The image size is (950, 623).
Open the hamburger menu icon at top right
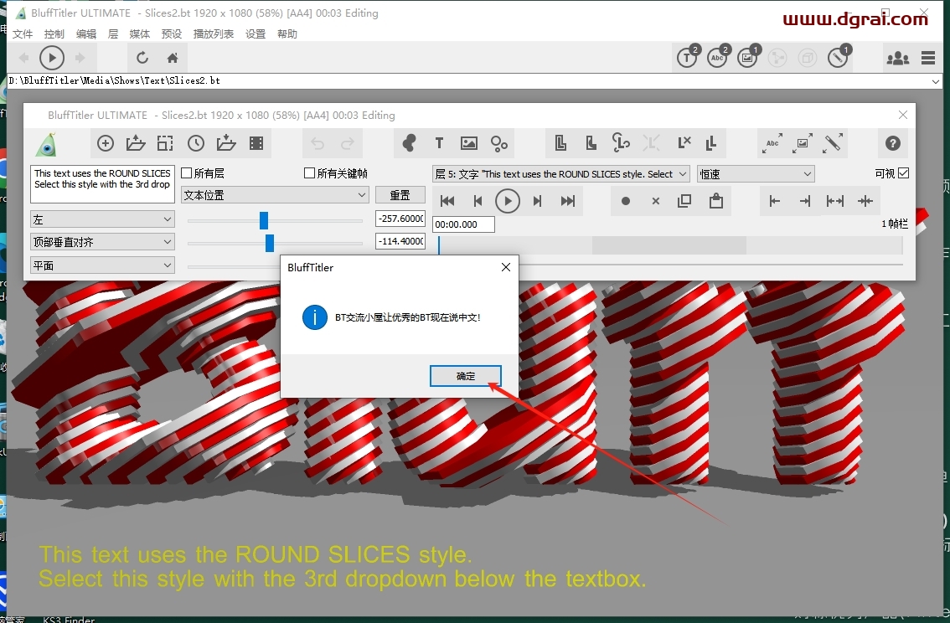928,58
